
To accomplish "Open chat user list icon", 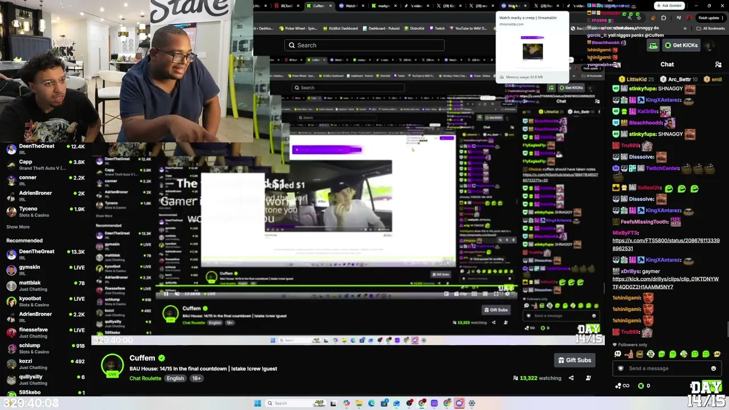I will point(718,64).
